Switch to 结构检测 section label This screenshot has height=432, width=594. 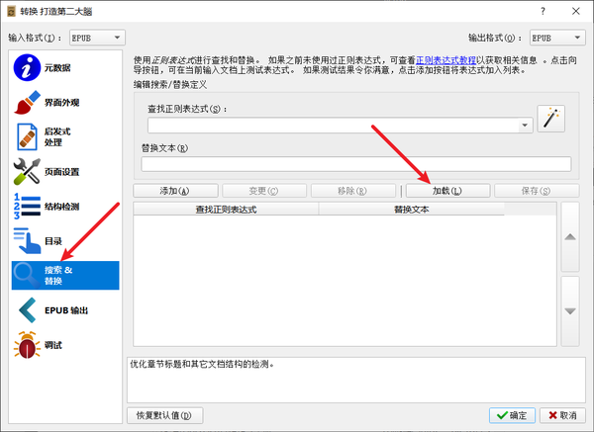pyautogui.click(x=62, y=207)
